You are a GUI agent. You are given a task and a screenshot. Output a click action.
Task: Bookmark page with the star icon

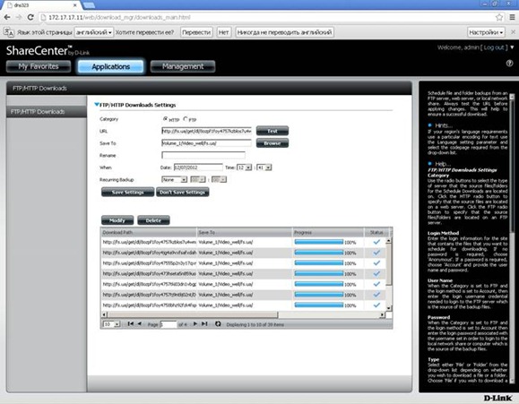pyautogui.click(x=499, y=17)
